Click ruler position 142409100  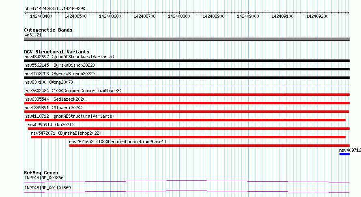tap(282, 16)
